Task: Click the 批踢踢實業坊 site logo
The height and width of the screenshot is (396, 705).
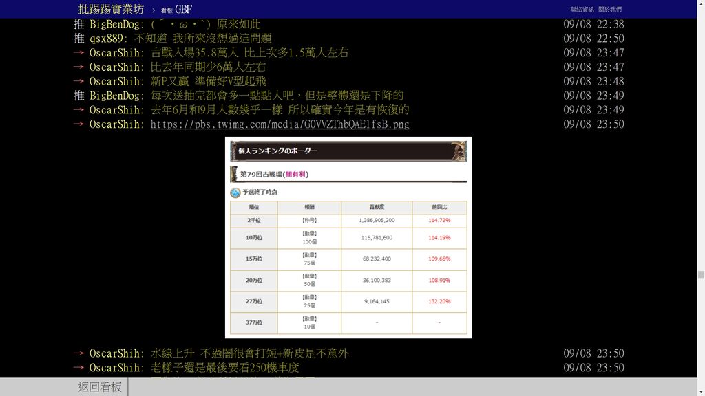Action: click(x=111, y=10)
